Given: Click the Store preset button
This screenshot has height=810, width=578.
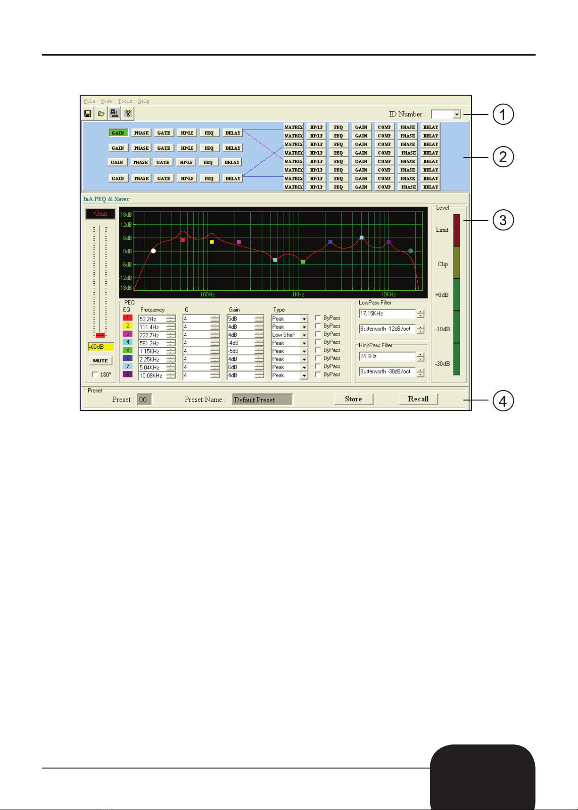Looking at the screenshot, I should pyautogui.click(x=354, y=399).
